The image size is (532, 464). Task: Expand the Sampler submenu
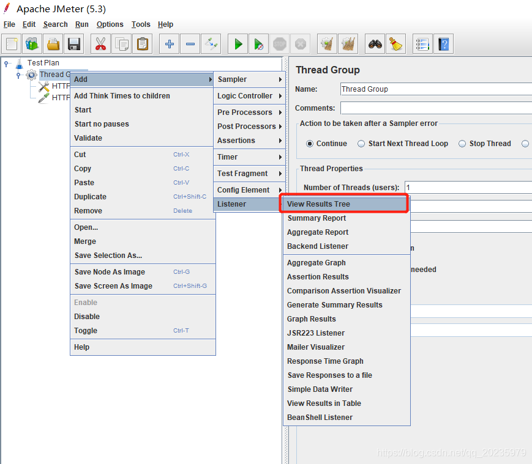(x=249, y=79)
